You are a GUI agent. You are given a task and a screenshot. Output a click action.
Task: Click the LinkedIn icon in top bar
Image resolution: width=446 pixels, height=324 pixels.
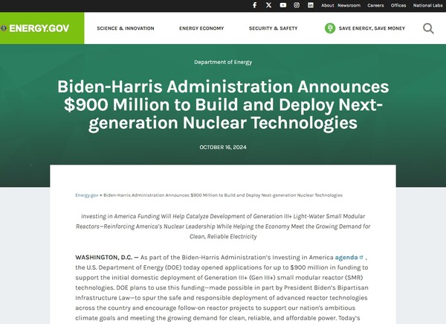click(310, 5)
